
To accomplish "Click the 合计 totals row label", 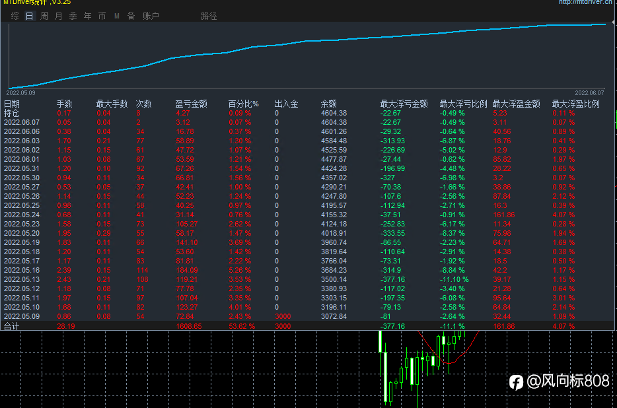I will click(11, 326).
